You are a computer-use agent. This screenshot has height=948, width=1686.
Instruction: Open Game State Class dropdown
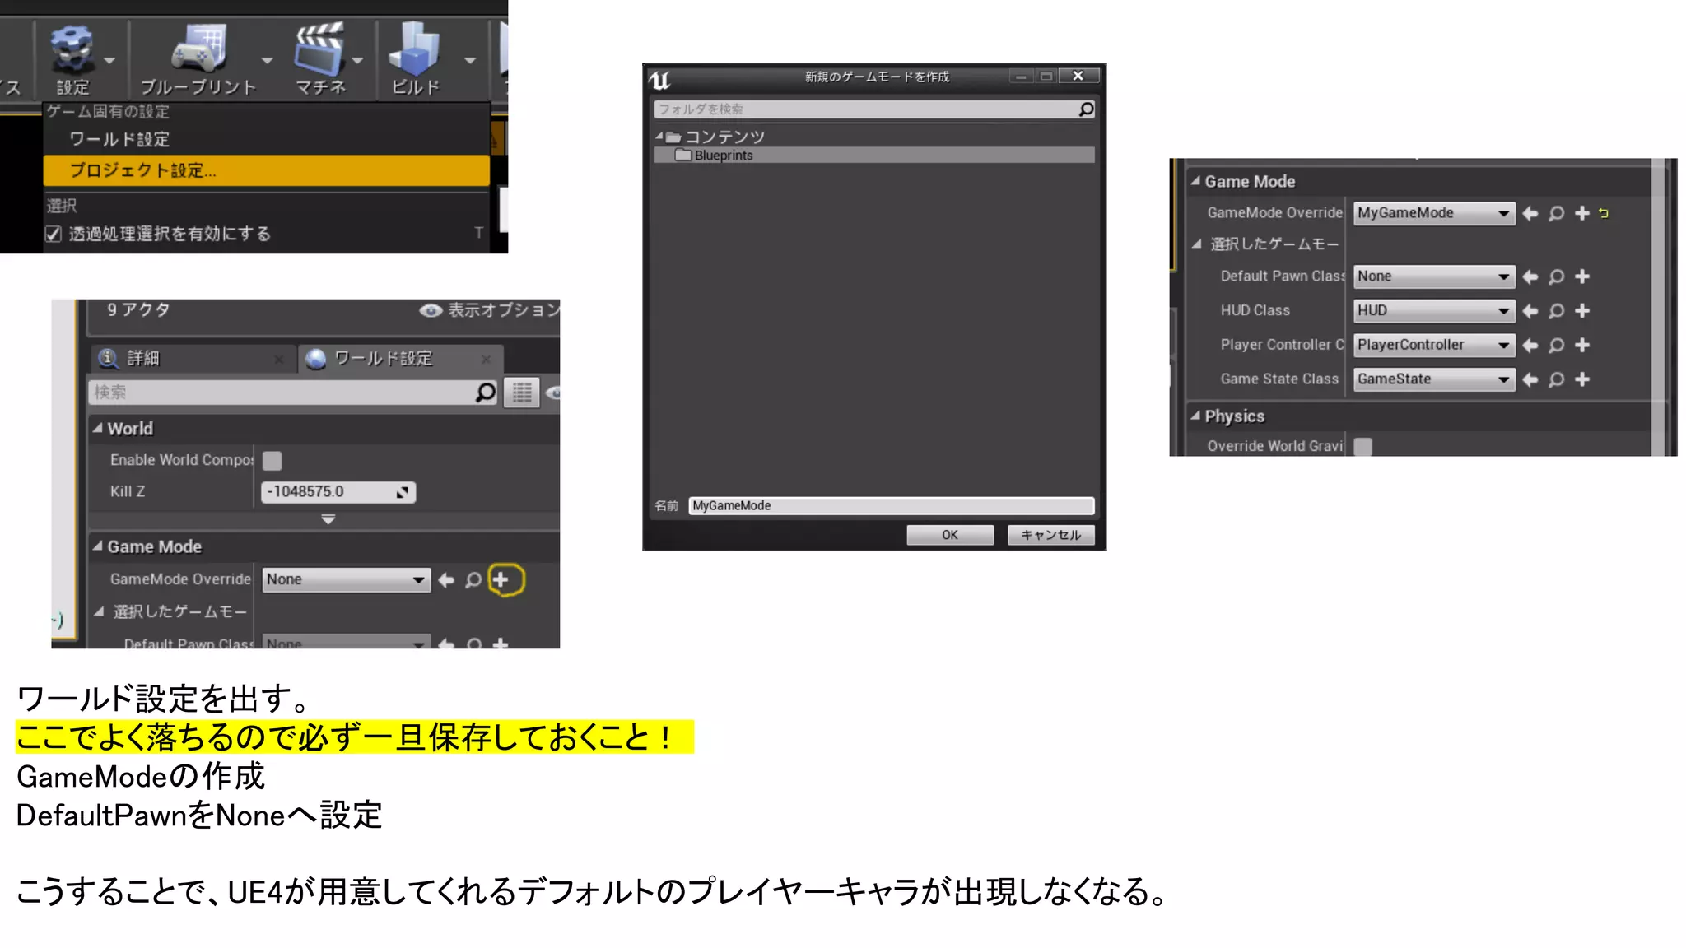(1434, 379)
